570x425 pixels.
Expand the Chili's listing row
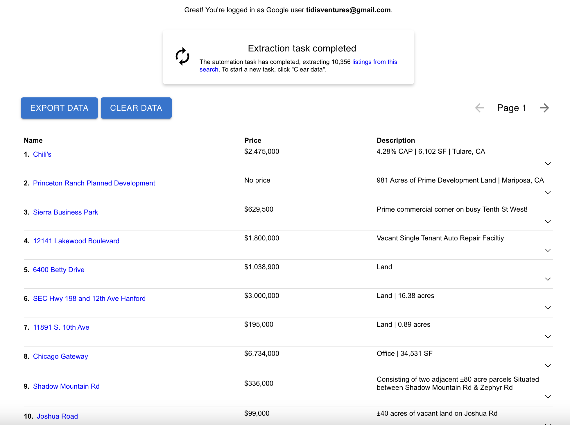[x=548, y=164]
